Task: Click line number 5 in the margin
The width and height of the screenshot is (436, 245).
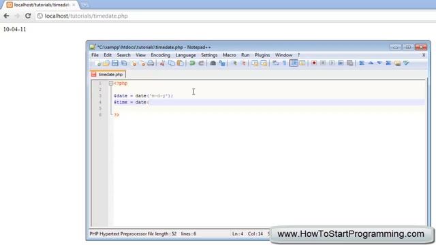Action: [100, 108]
